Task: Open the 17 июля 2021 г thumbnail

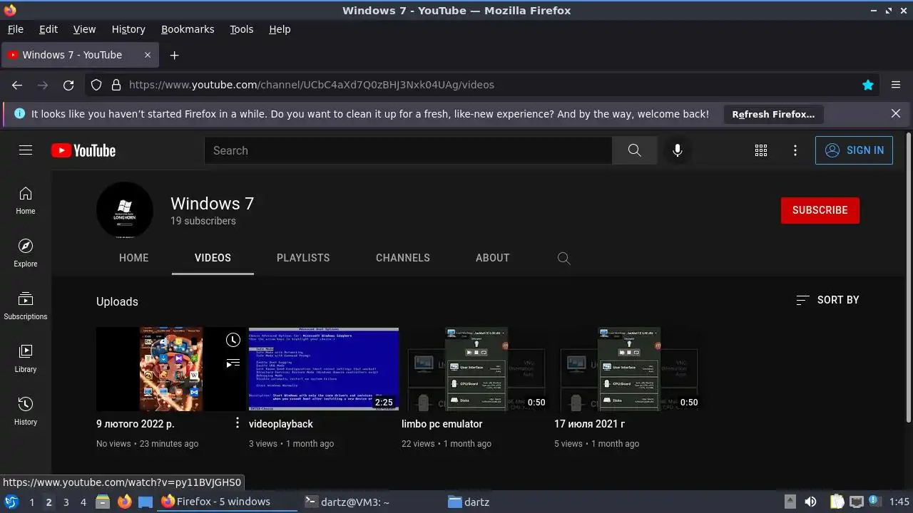Action: pyautogui.click(x=629, y=369)
